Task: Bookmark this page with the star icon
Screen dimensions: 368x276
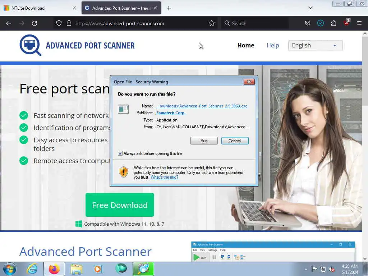Action: click(x=212, y=23)
